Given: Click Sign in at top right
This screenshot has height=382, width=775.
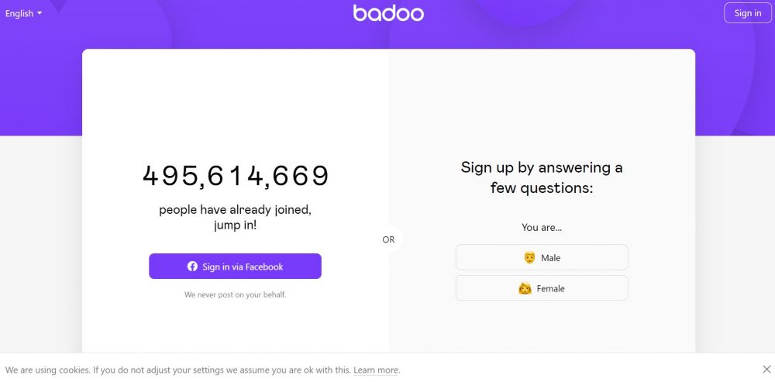Looking at the screenshot, I should pos(748,13).
